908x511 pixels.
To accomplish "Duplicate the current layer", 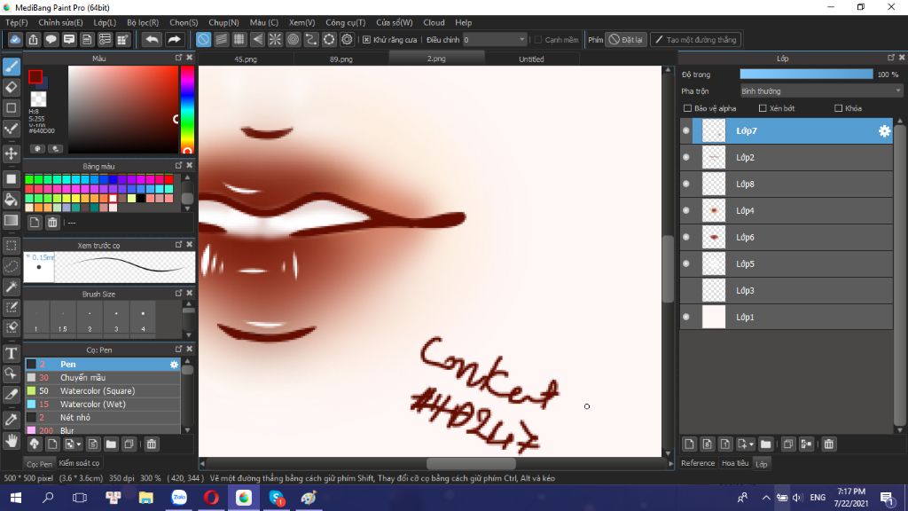I will pyautogui.click(x=788, y=444).
